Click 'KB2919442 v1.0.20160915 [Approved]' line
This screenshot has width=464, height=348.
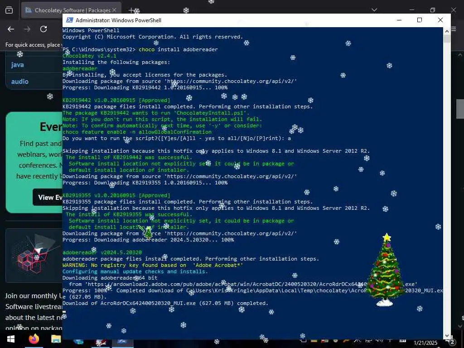tap(116, 100)
